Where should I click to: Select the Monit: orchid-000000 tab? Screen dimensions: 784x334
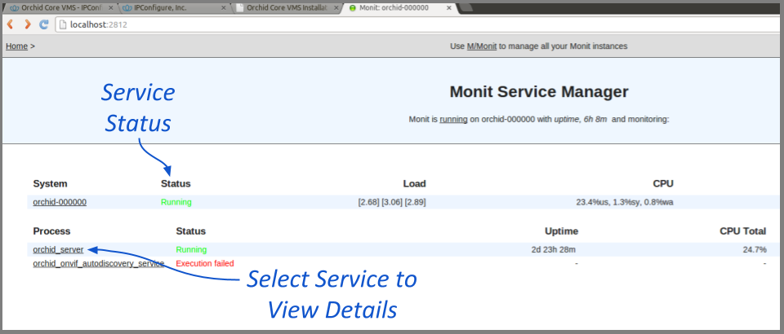point(400,8)
